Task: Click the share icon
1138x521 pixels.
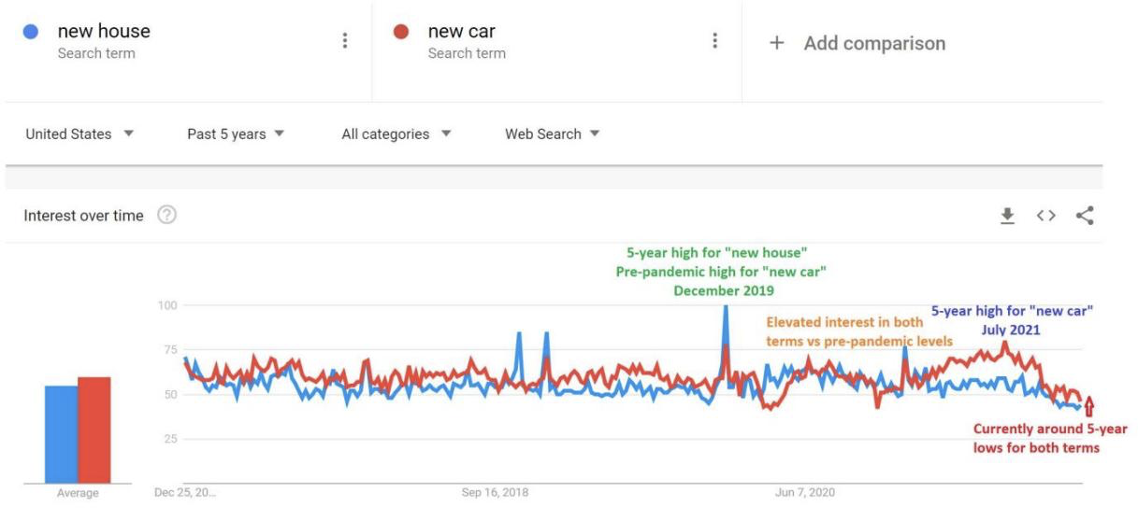Action: tap(1085, 216)
